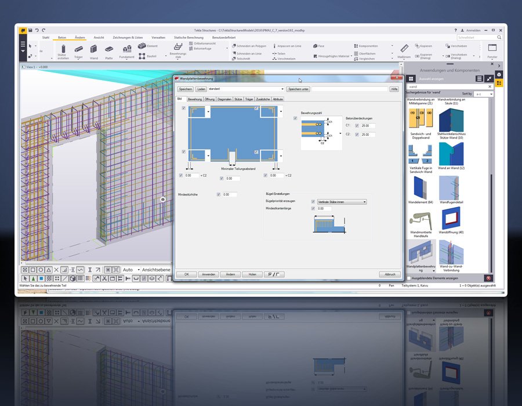Open the Sort by a-z dropdown

click(483, 94)
